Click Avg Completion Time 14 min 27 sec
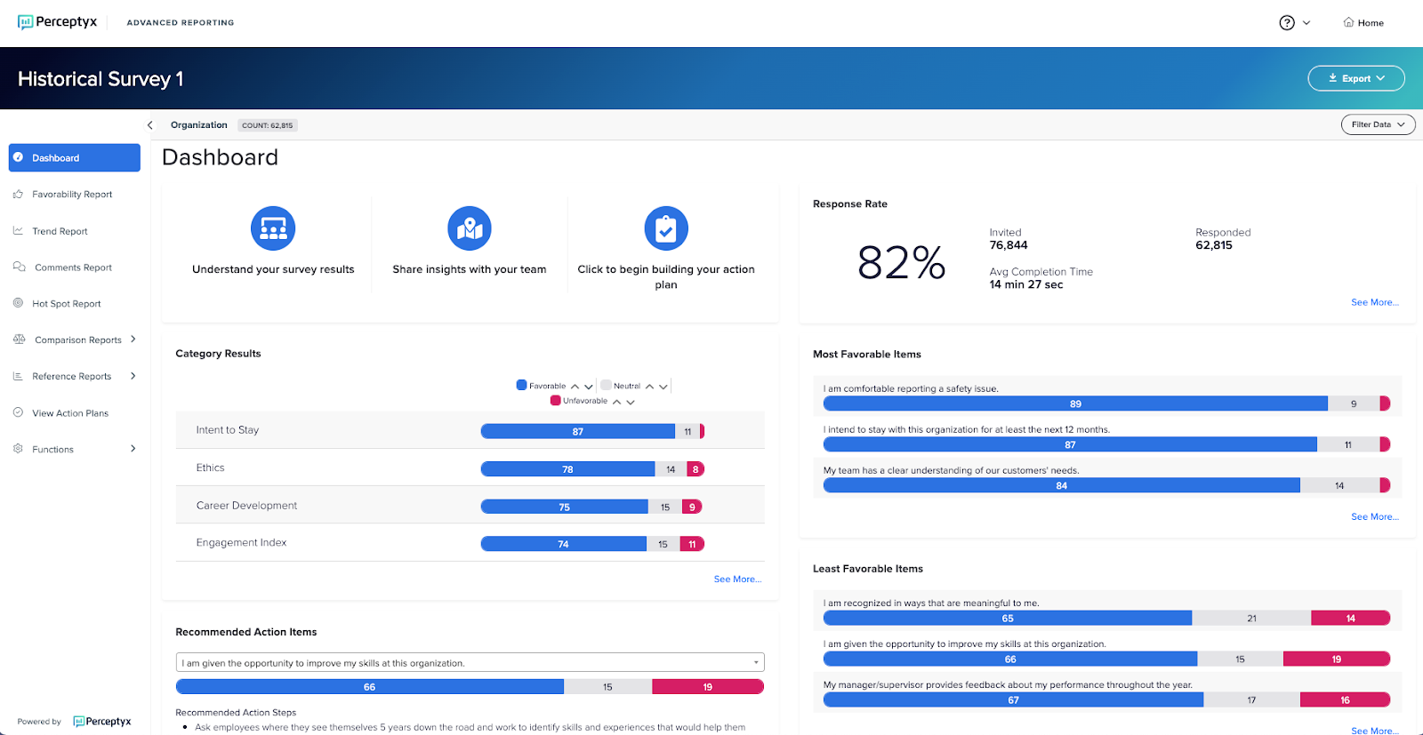Image resolution: width=1423 pixels, height=735 pixels. pyautogui.click(x=1026, y=284)
